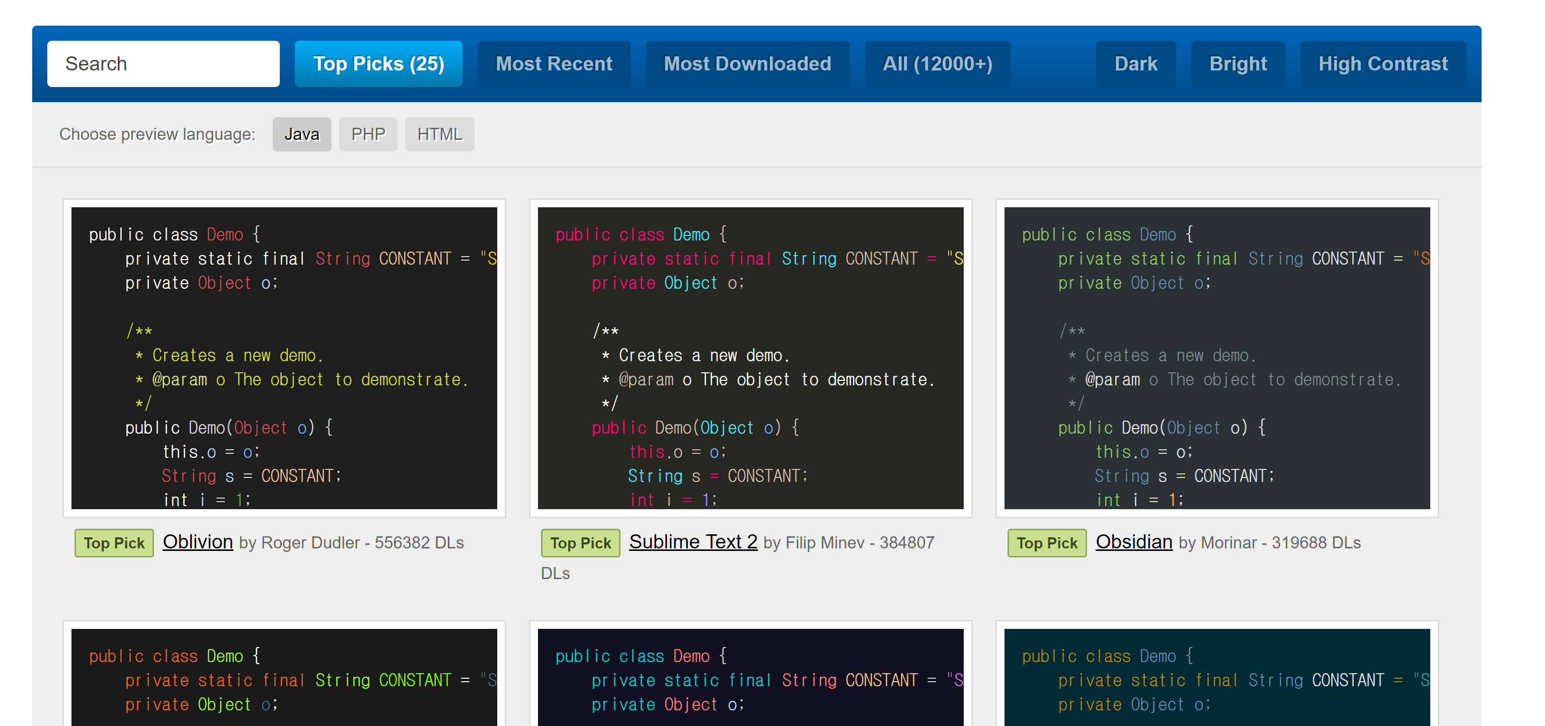Click the Oblivion code preview thumbnail
The image size is (1545, 726).
click(x=284, y=358)
